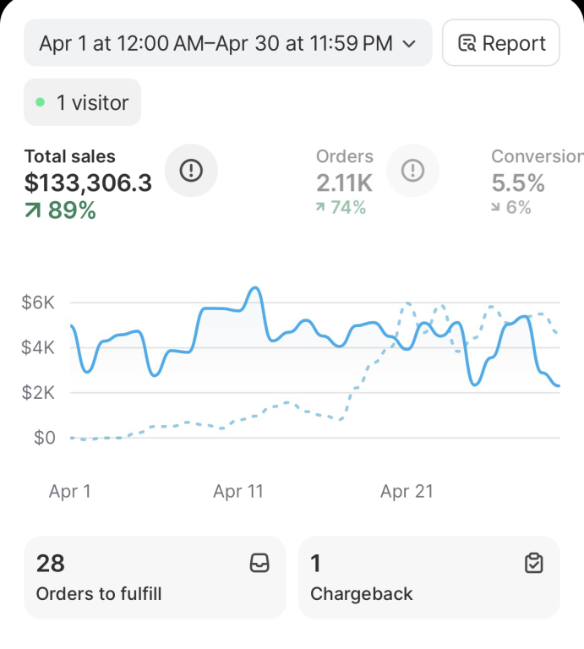
Task: Click the inbox icon on fulfill card
Action: tap(259, 563)
